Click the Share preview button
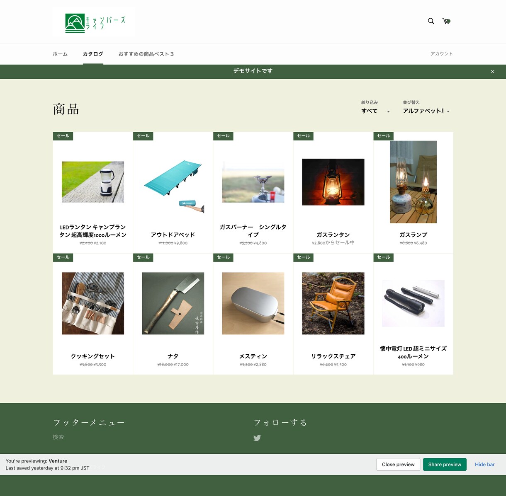This screenshot has height=496, width=506. pyautogui.click(x=445, y=465)
